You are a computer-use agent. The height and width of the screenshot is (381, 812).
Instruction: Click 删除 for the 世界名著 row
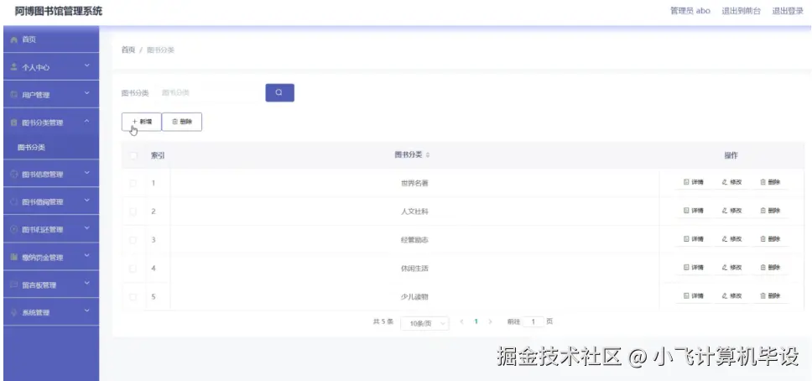(770, 182)
